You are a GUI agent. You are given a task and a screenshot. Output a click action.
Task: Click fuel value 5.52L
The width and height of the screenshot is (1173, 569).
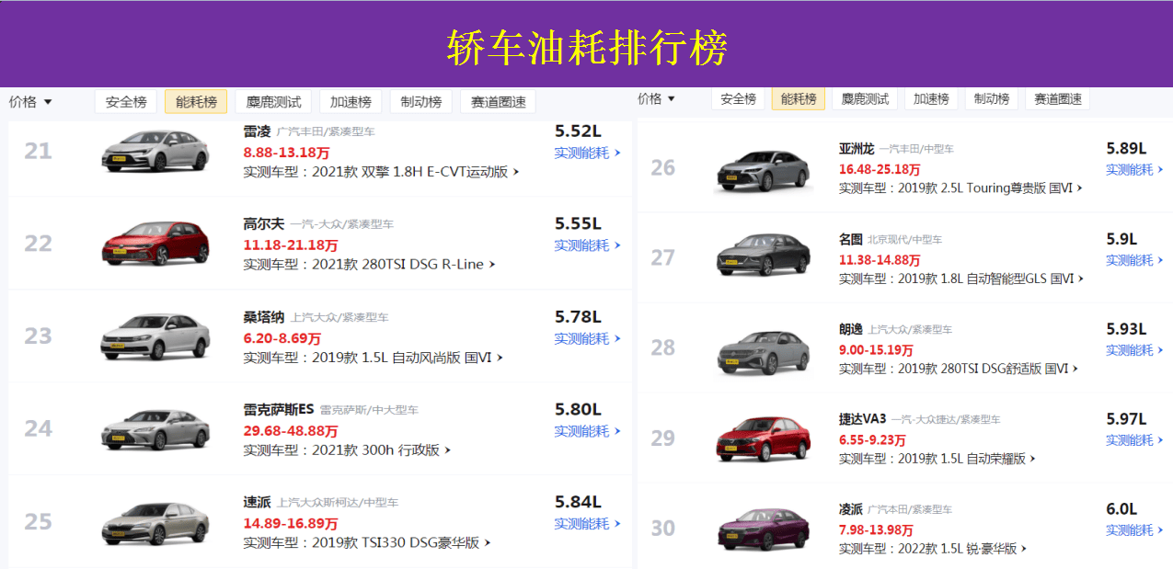tap(578, 131)
